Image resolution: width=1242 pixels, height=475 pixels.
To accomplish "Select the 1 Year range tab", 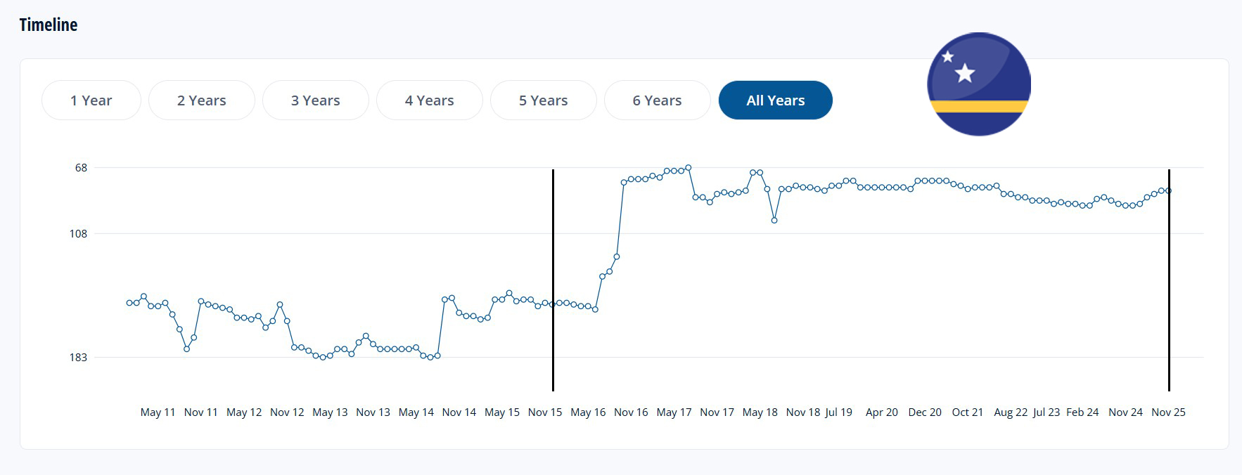I will [91, 100].
